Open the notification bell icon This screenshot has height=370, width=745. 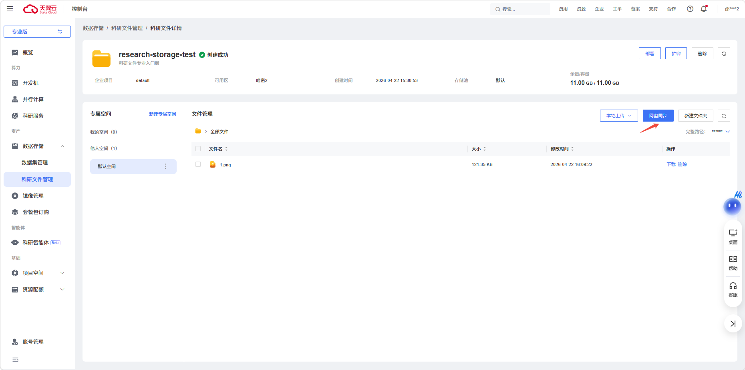pos(704,9)
